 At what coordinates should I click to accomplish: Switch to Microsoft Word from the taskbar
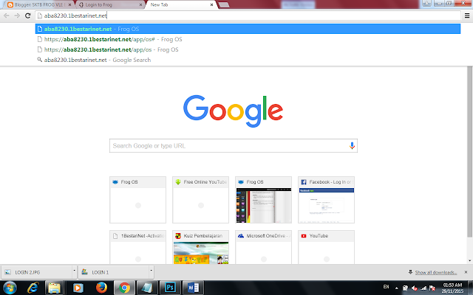[193, 288]
